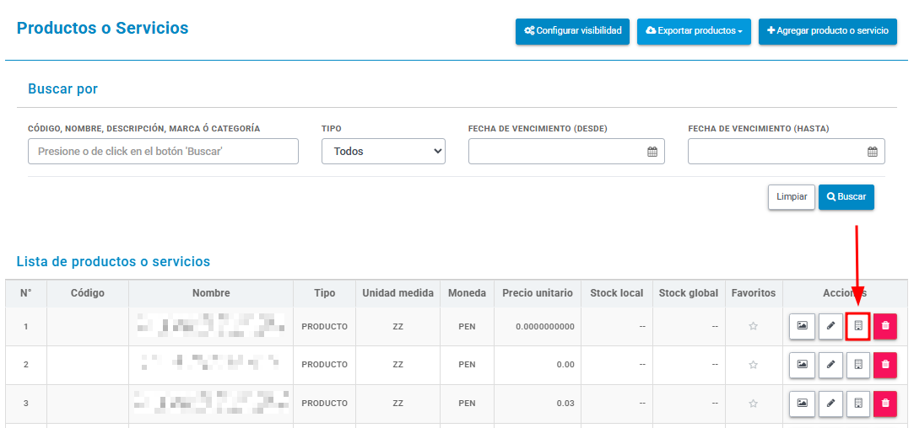Focus the código, nombre search field
The height and width of the screenshot is (428, 914).
(163, 152)
